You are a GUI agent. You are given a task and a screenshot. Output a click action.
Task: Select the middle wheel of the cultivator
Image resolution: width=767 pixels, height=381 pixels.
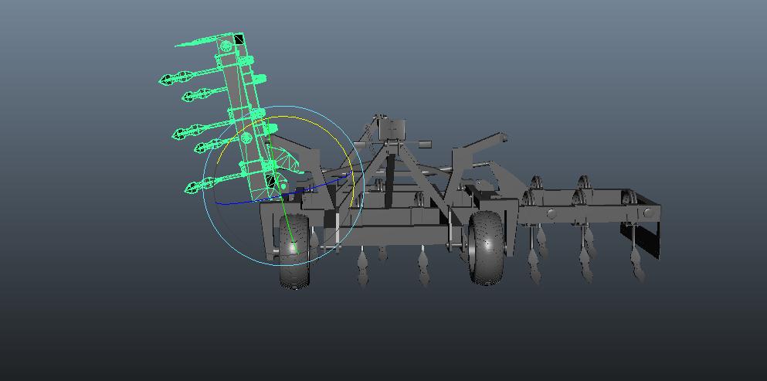(x=487, y=247)
